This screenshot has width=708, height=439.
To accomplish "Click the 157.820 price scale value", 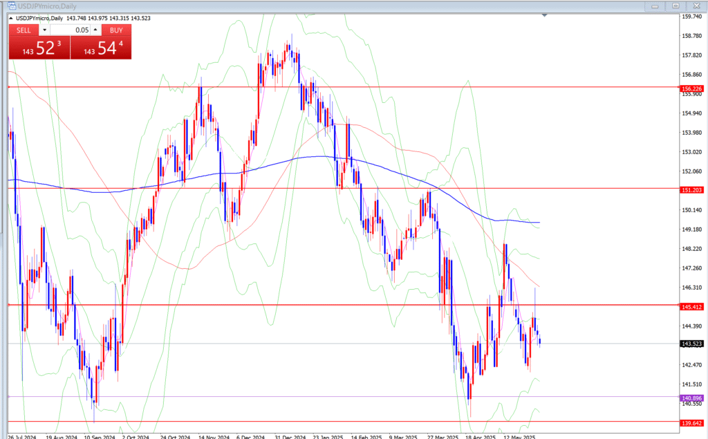I will click(691, 55).
